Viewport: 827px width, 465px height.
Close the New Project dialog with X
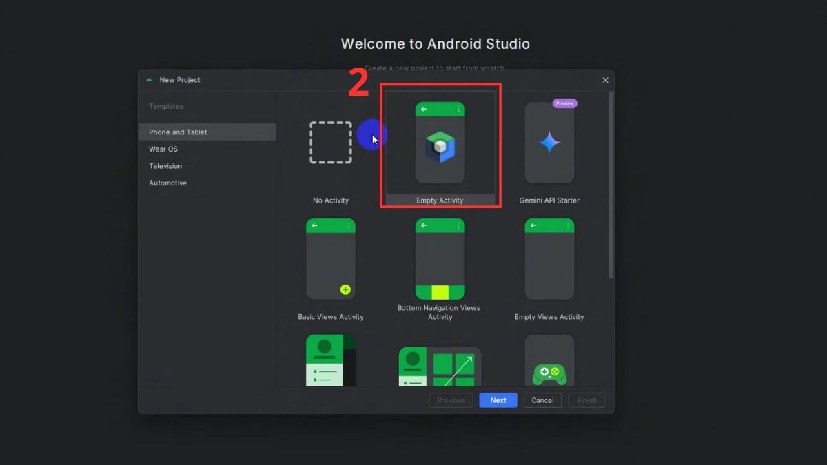point(606,80)
